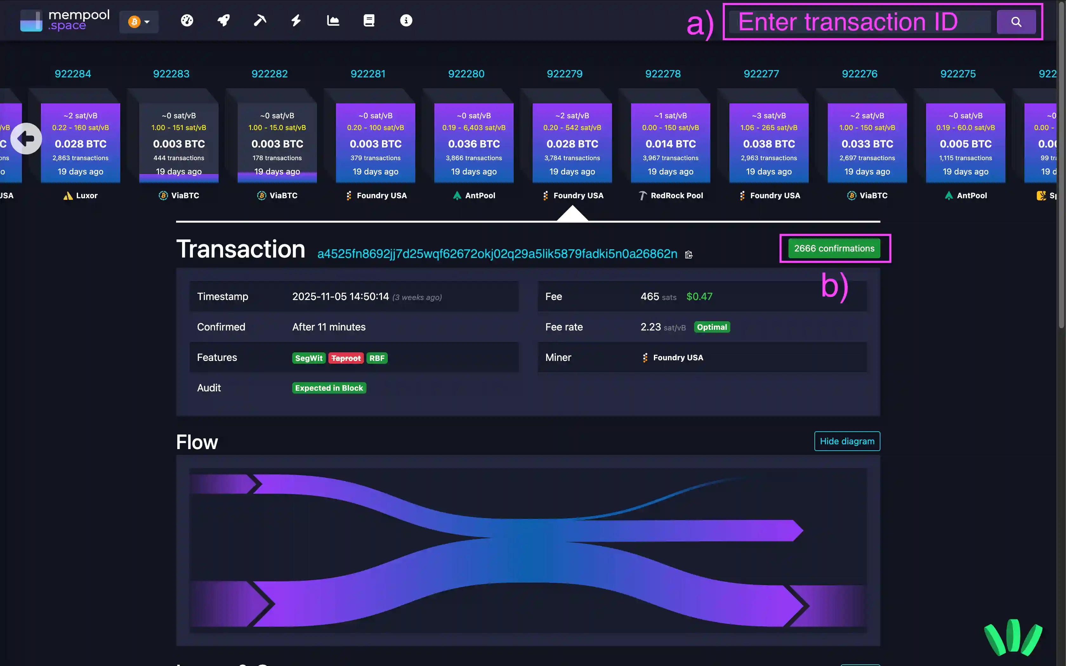View the graphs chart icon
The width and height of the screenshot is (1066, 666).
tap(333, 20)
